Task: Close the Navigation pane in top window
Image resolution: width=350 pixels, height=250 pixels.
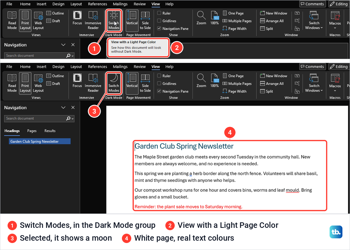Action: coord(73,45)
